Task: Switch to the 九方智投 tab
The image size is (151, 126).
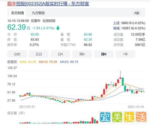Action: [38, 13]
